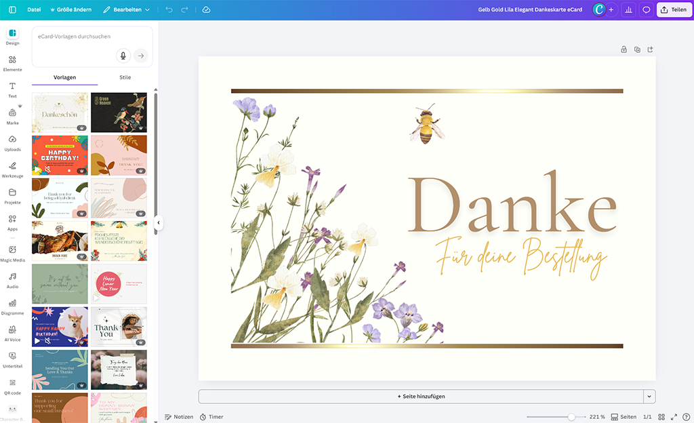Open the Timer tool
694x423 pixels.
tap(211, 417)
